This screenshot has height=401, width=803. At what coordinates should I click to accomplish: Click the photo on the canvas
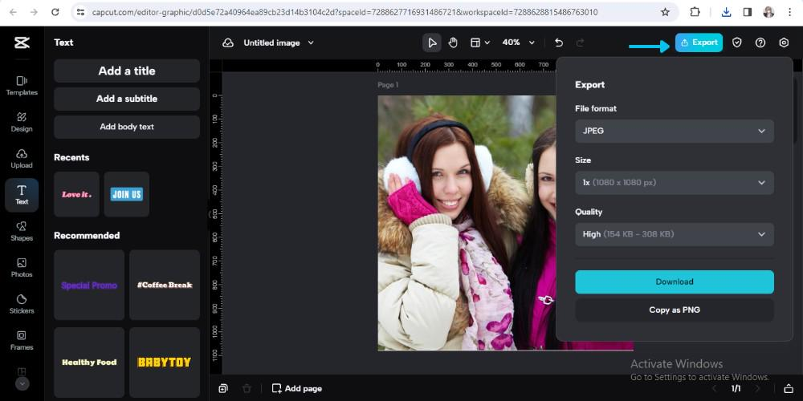(x=467, y=222)
